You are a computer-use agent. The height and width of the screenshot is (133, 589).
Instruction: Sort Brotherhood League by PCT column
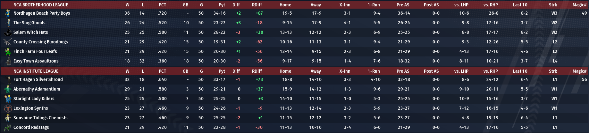[x=162, y=5]
